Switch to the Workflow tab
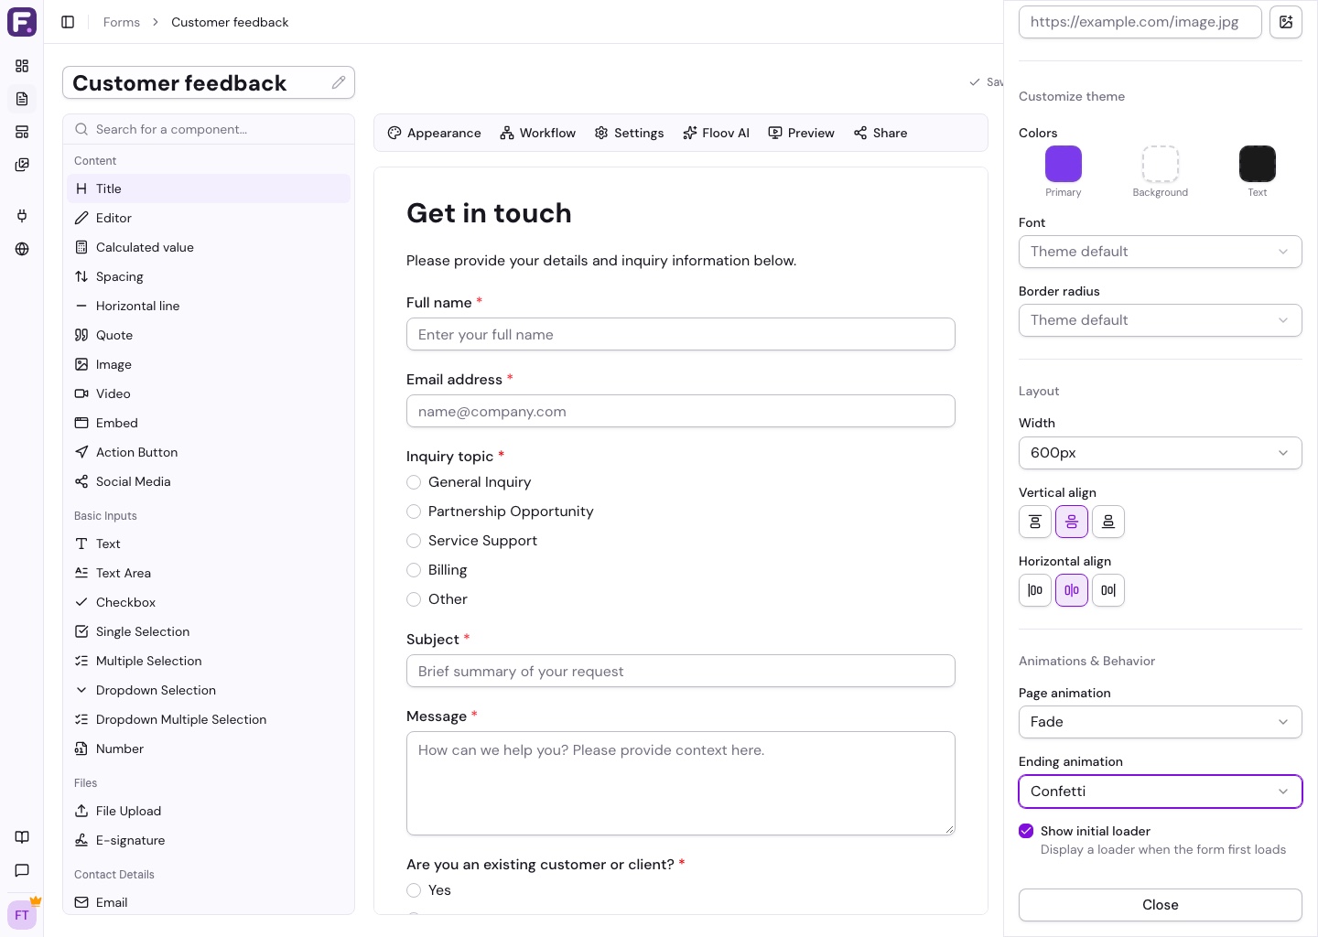The height and width of the screenshot is (937, 1318). coord(537,133)
